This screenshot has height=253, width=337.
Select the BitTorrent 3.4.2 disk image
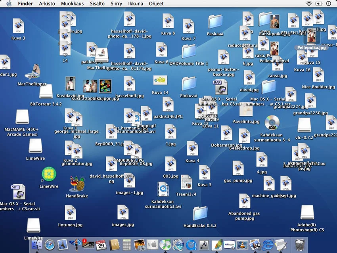(x=46, y=92)
